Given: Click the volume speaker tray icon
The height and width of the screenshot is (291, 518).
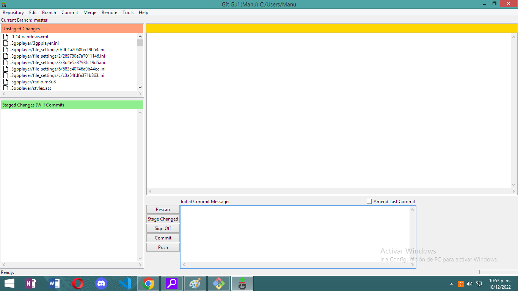Looking at the screenshot, I should click(x=469, y=283).
